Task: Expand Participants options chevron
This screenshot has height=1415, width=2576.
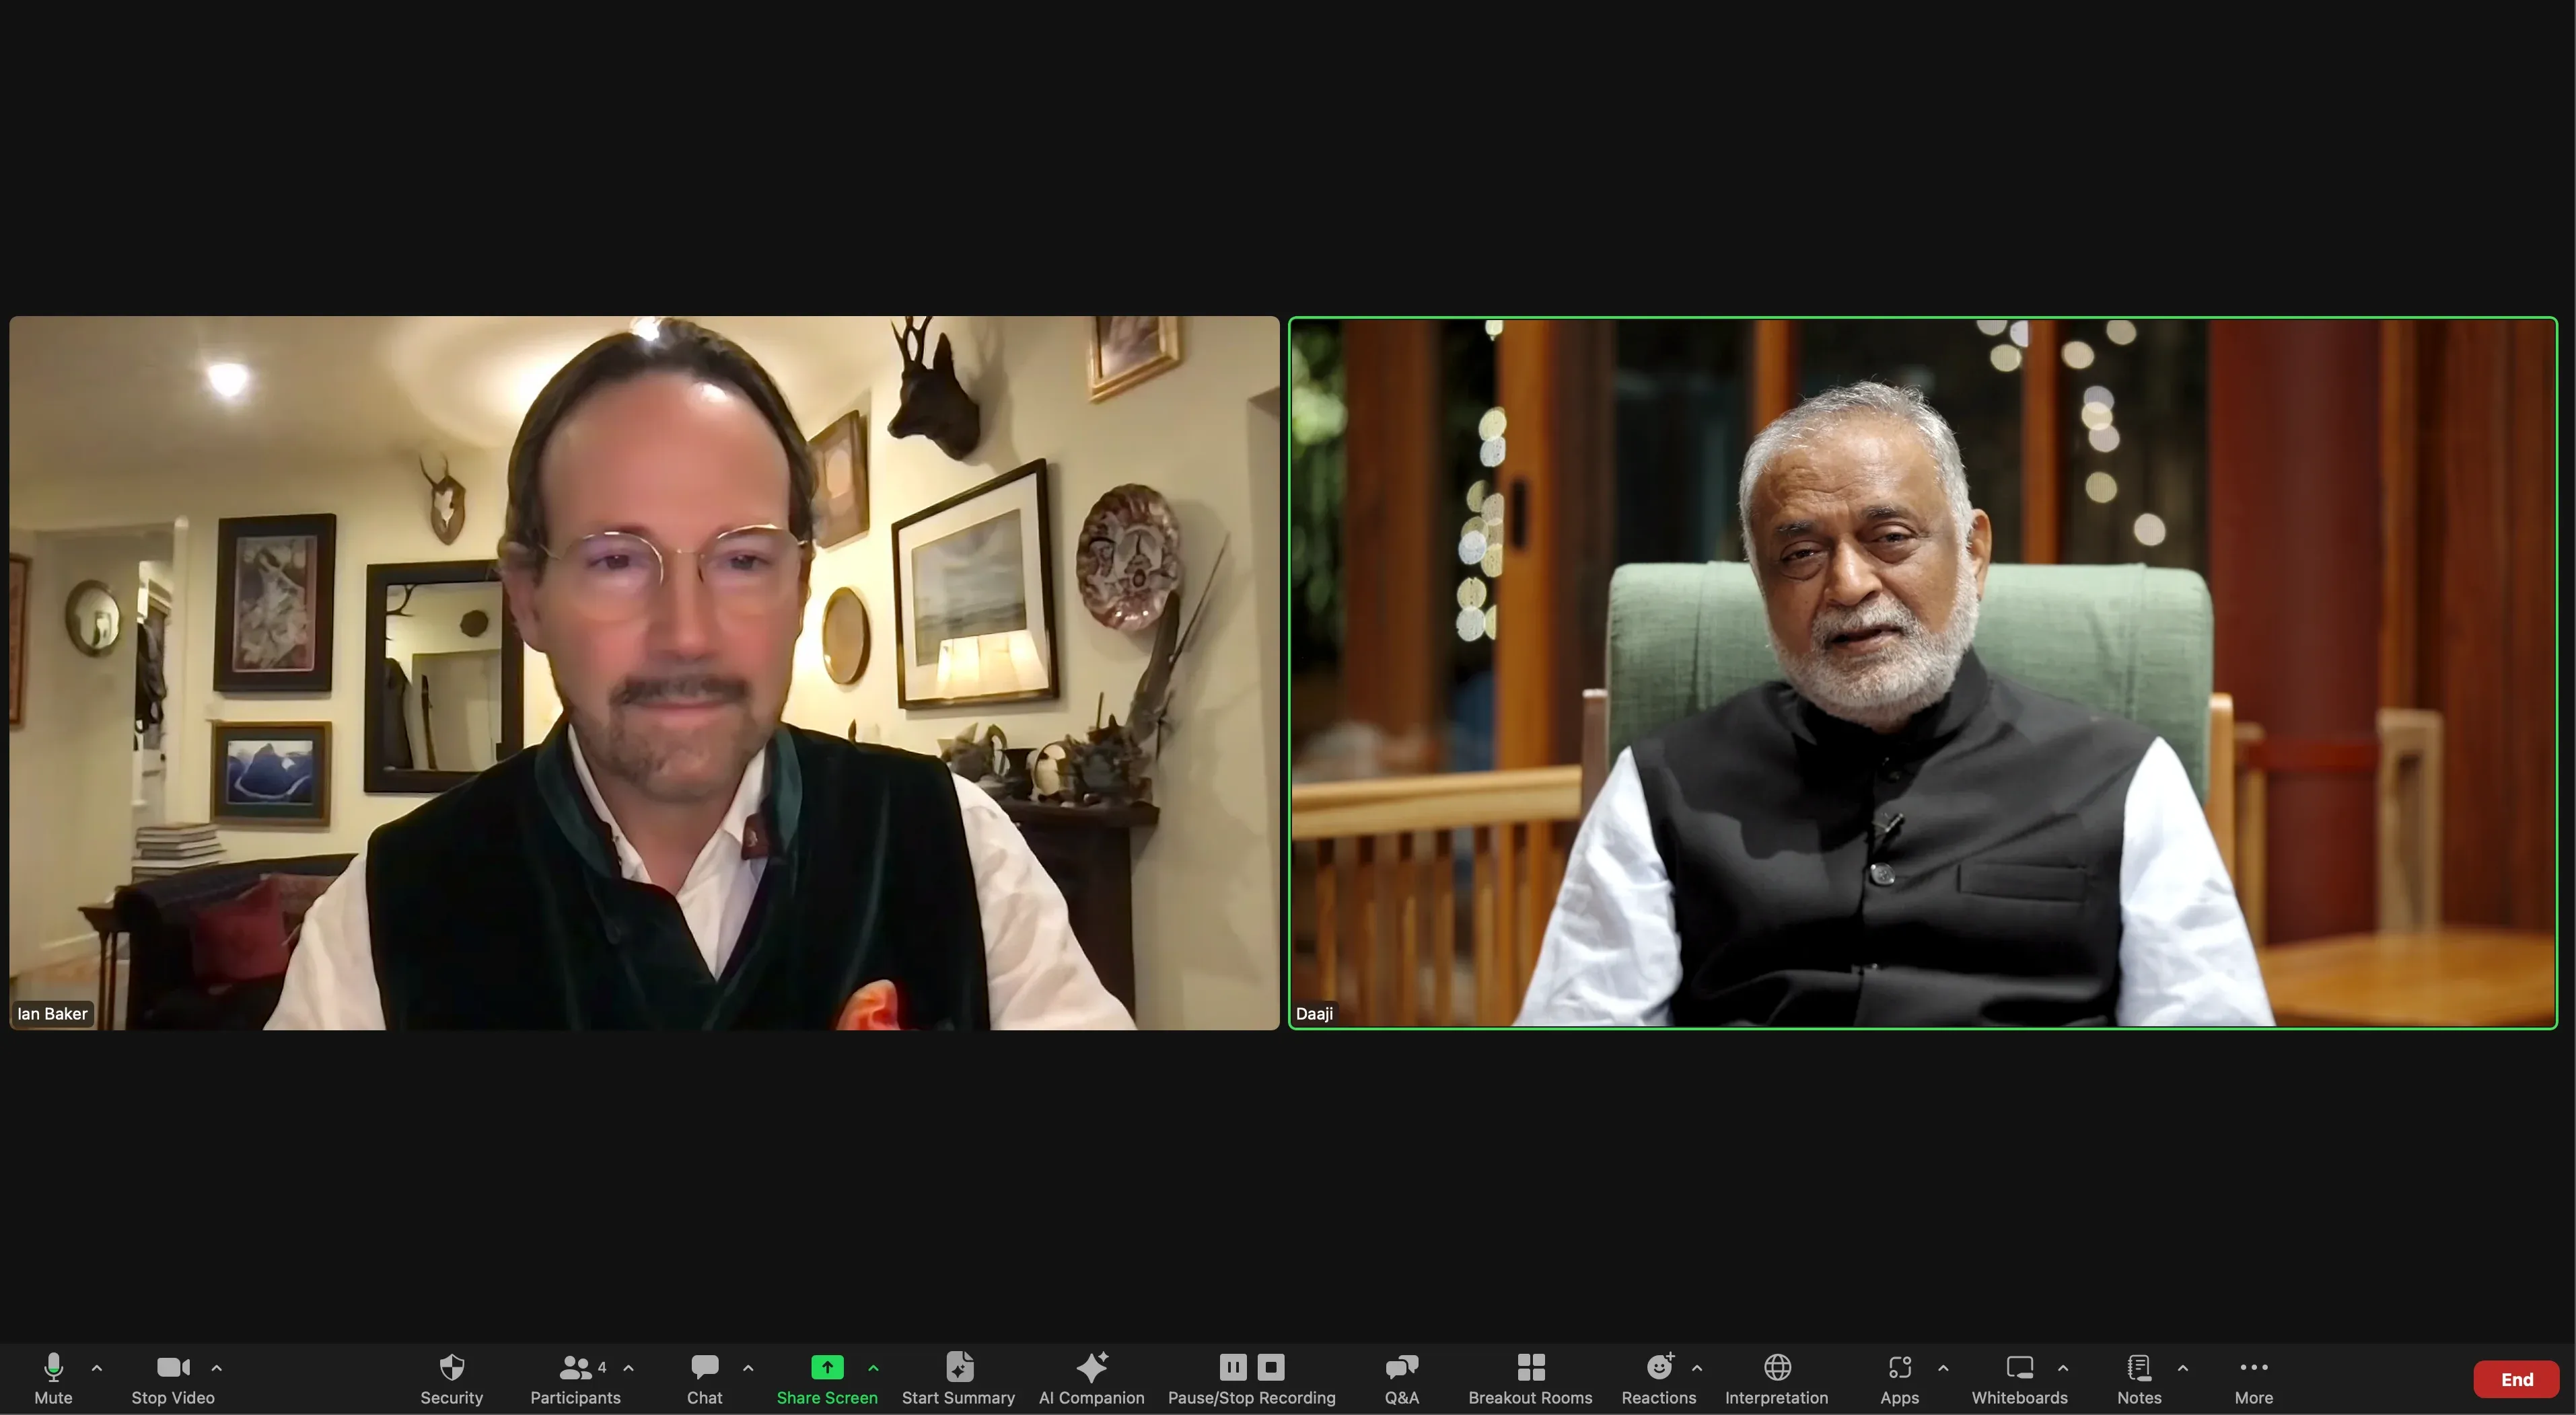Action: 629,1368
